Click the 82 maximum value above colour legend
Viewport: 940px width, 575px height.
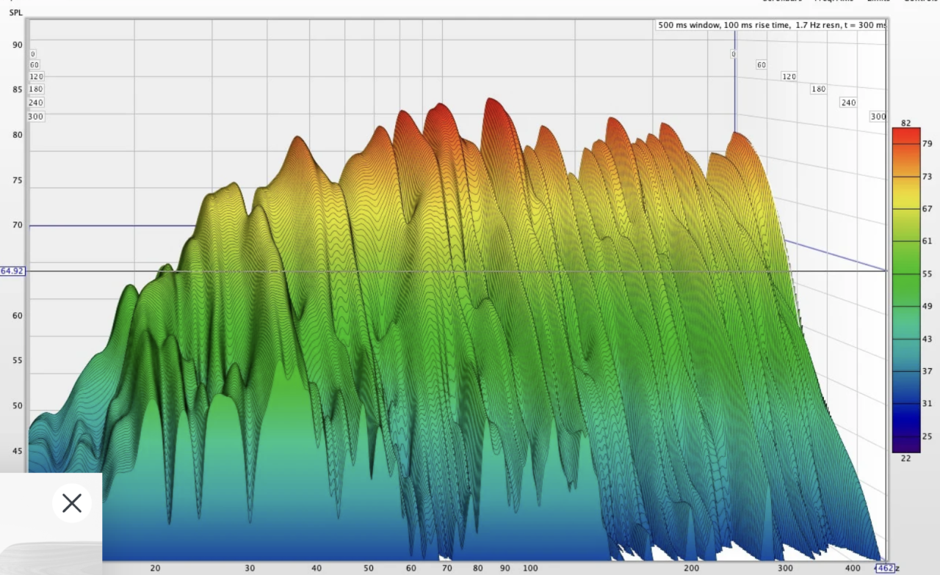[905, 122]
